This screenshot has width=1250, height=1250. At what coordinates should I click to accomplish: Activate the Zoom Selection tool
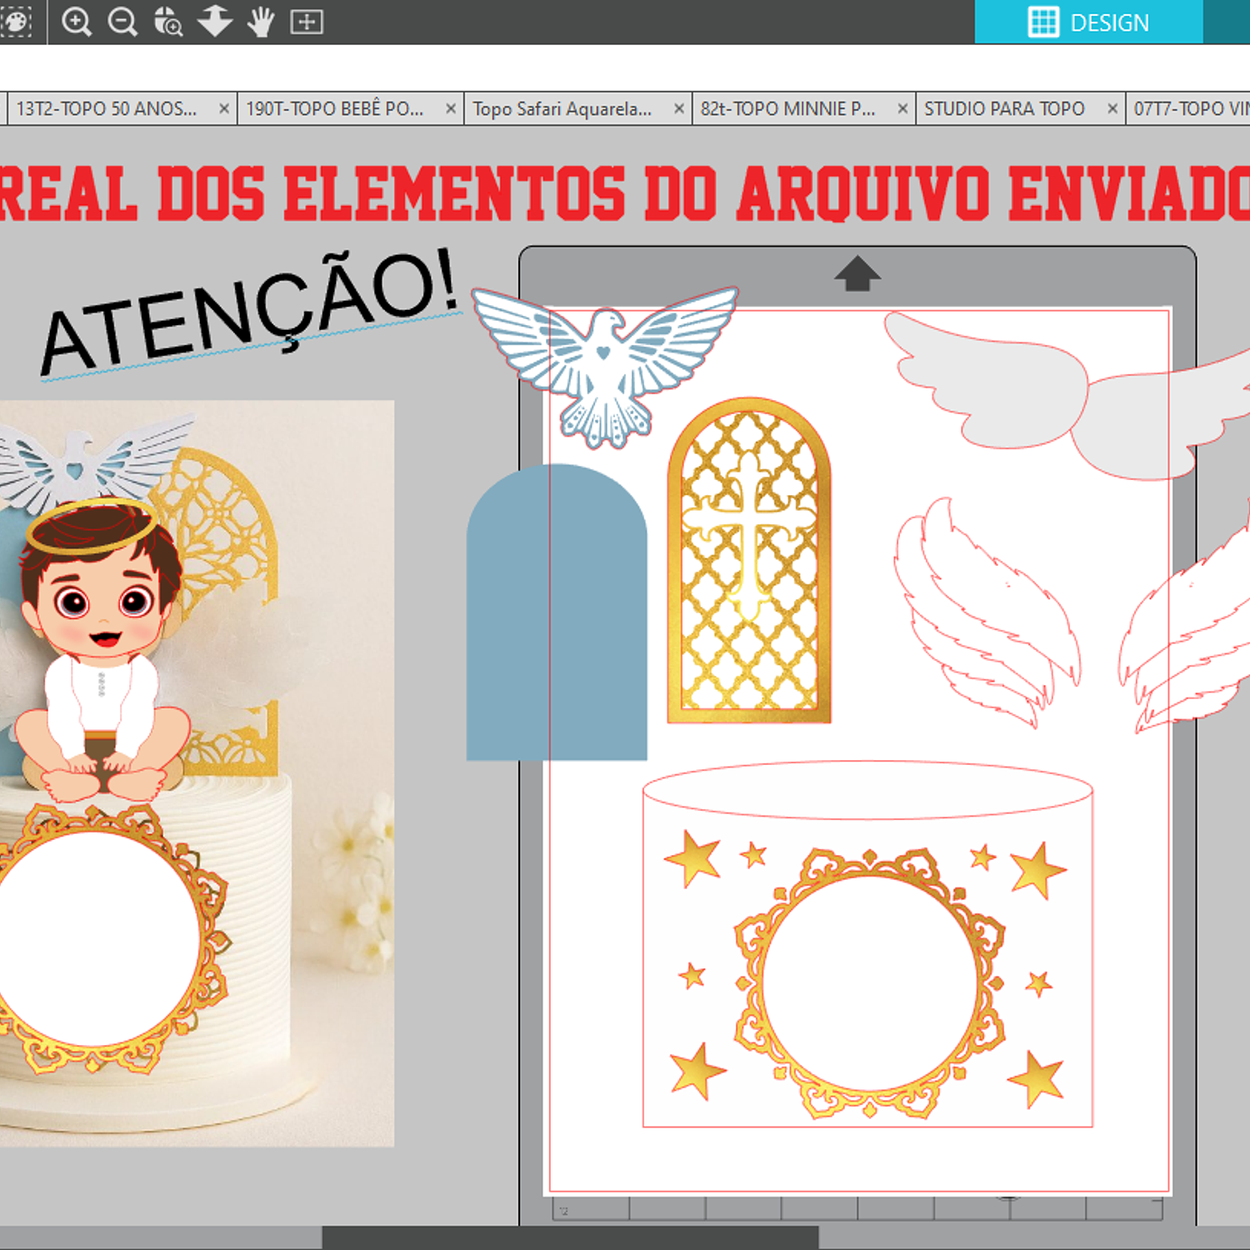point(168,22)
